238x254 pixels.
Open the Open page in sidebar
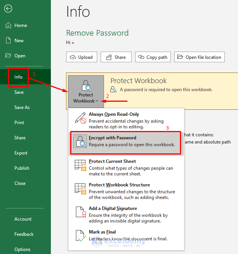tap(25, 56)
